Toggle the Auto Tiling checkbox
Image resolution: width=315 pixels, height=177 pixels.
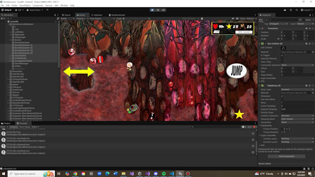[x=282, y=62]
